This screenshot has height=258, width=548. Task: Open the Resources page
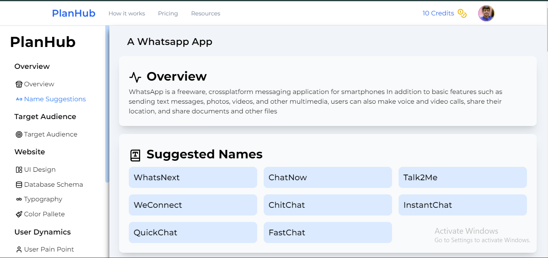206,13
